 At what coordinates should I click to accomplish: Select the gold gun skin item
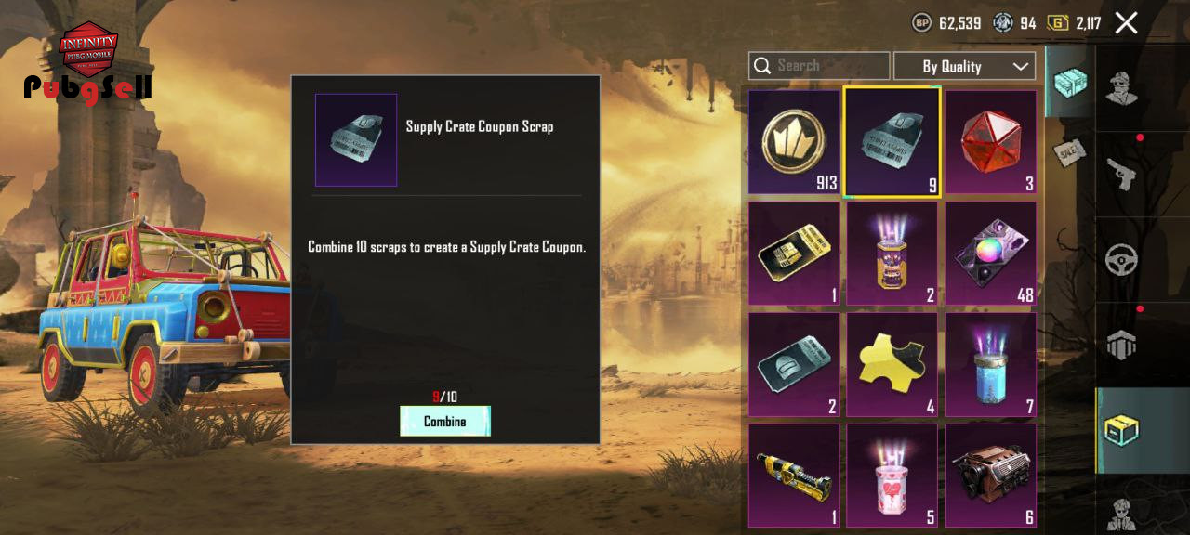point(794,476)
